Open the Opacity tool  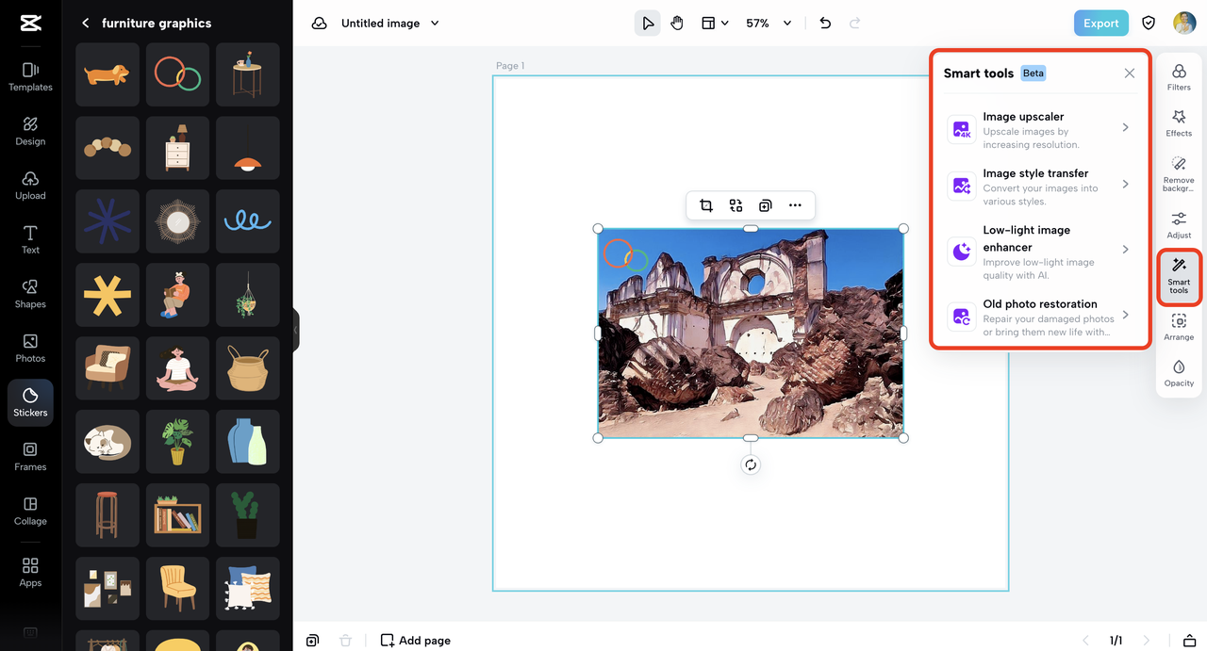1179,373
